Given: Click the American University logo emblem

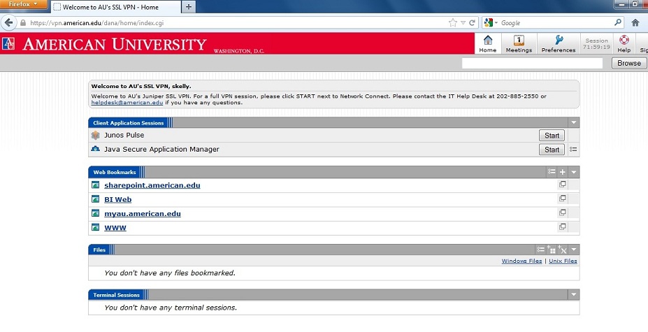Looking at the screenshot, I should click(x=8, y=43).
